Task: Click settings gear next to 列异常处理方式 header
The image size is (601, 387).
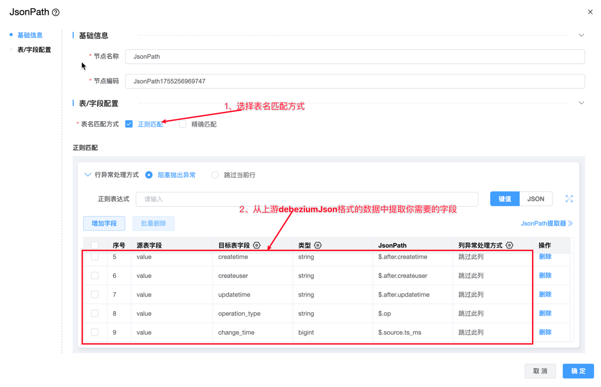Action: point(509,246)
